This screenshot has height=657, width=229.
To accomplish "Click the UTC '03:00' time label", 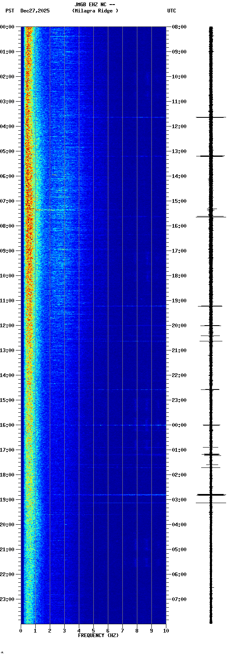I will 179,500.
